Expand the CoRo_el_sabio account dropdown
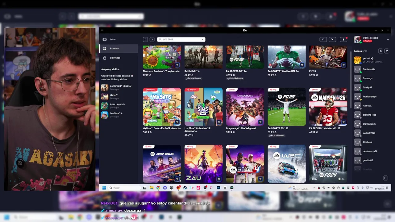Viewport: 395px width, 222px height. 388,39
